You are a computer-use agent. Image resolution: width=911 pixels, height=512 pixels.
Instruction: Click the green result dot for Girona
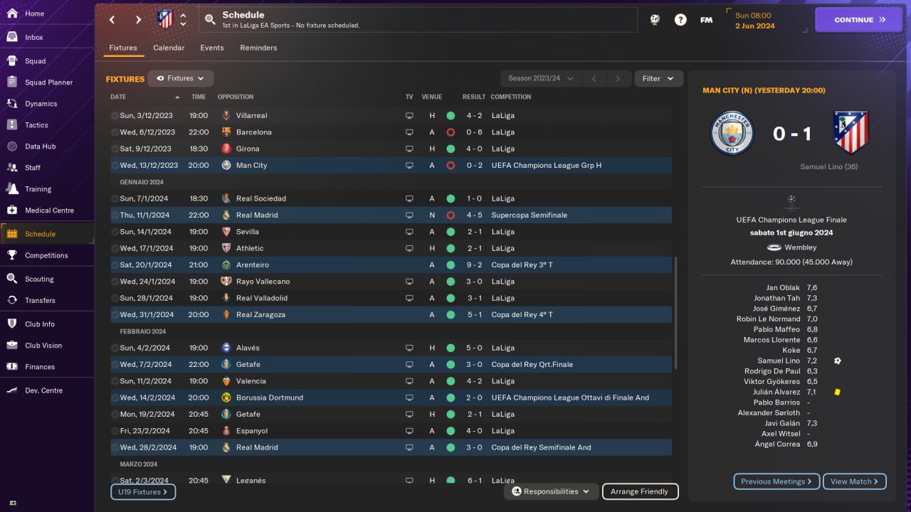coord(451,149)
